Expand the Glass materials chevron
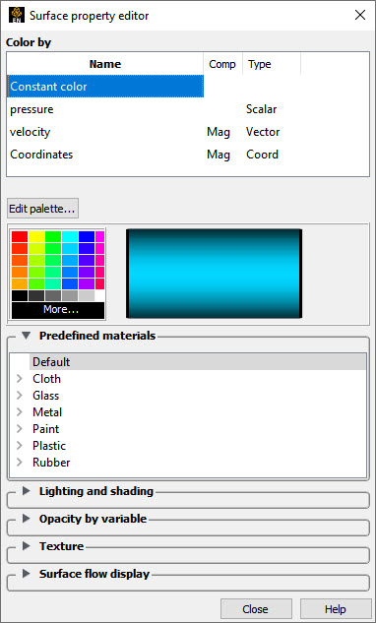 [20, 396]
